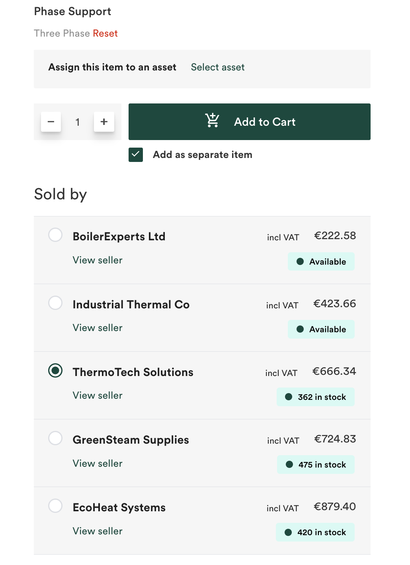Select the EcoHeat Systems seller option
The image size is (410, 565).
coord(55,506)
